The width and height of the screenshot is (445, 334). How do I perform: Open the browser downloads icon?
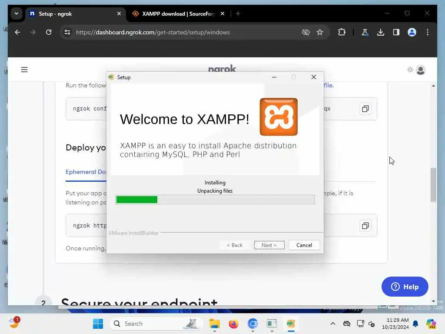click(x=381, y=32)
